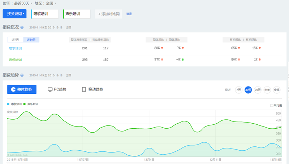
Task: Click the blue 唱歌培训 legend square
Action: pos(8,104)
